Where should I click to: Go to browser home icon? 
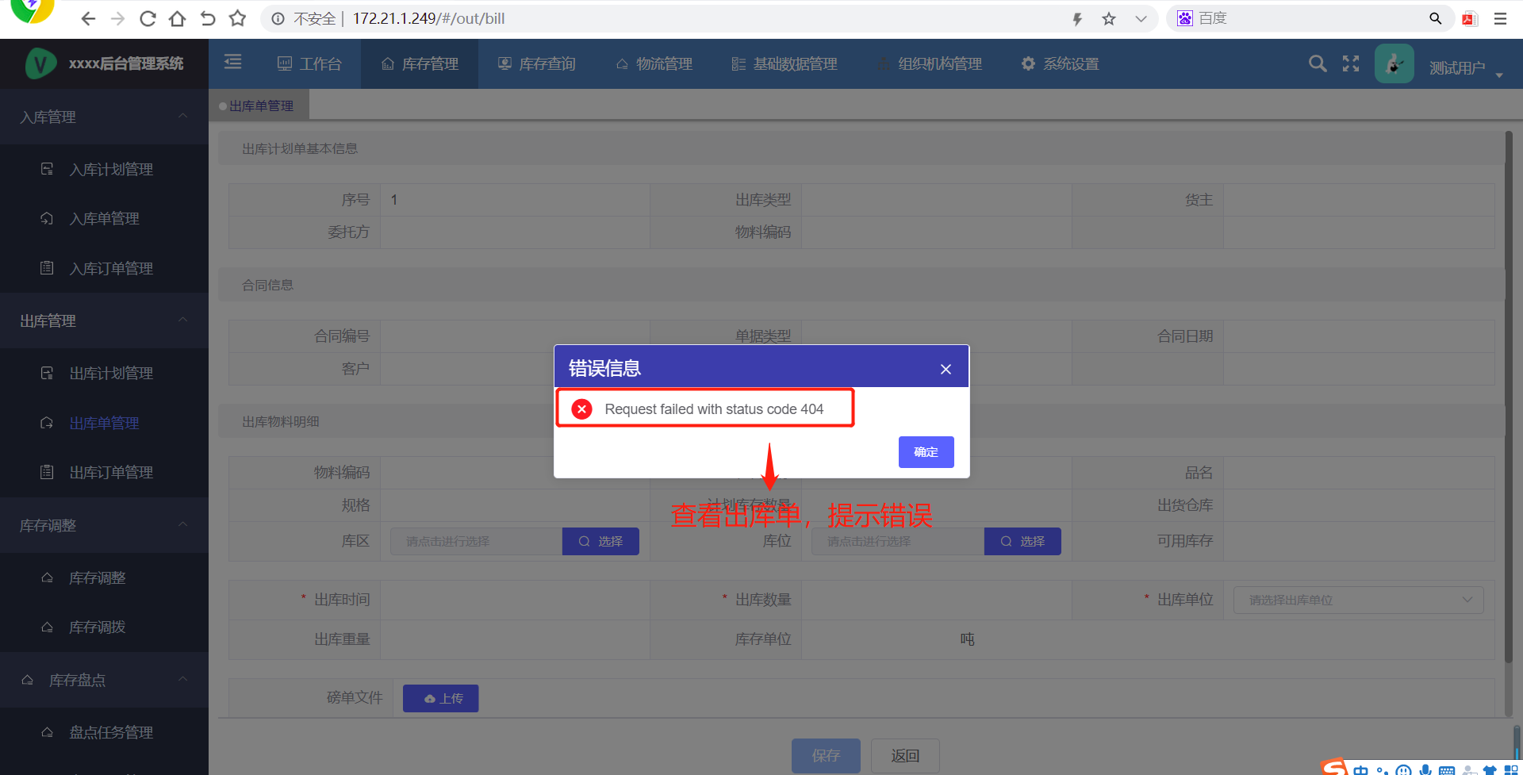[178, 18]
